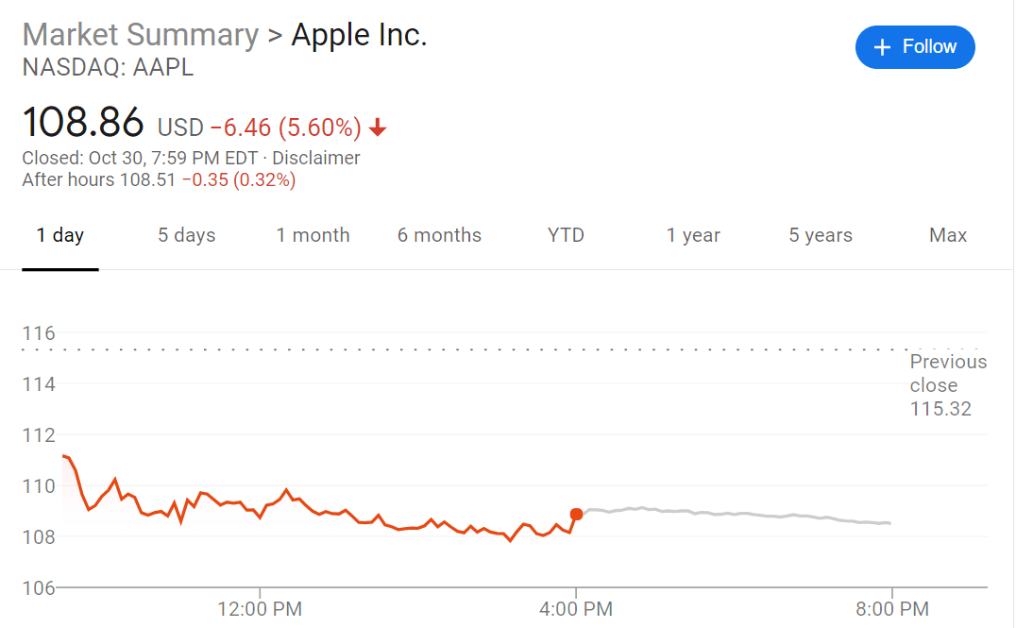Image resolution: width=1016 pixels, height=628 pixels.
Task: Select the 1 day tab
Action: (60, 235)
